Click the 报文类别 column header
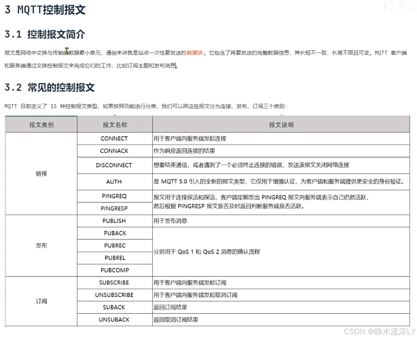 click(41, 125)
